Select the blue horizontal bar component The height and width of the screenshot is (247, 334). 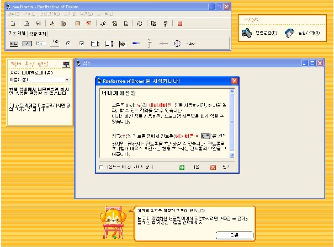coord(136,43)
